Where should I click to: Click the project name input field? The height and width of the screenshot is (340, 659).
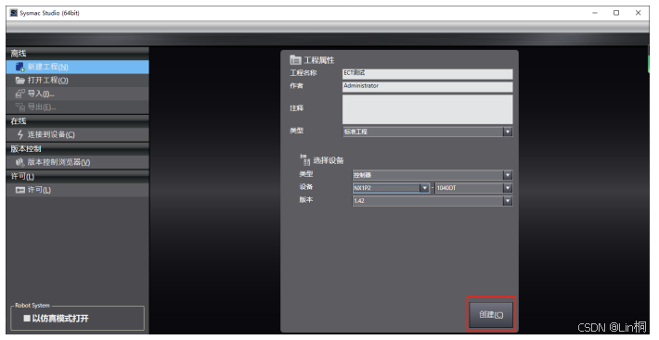click(428, 74)
